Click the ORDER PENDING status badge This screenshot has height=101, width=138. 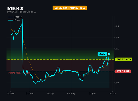(x=70, y=8)
